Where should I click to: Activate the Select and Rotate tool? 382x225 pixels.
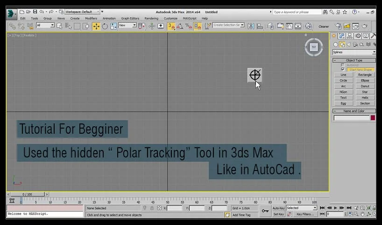click(x=105, y=26)
